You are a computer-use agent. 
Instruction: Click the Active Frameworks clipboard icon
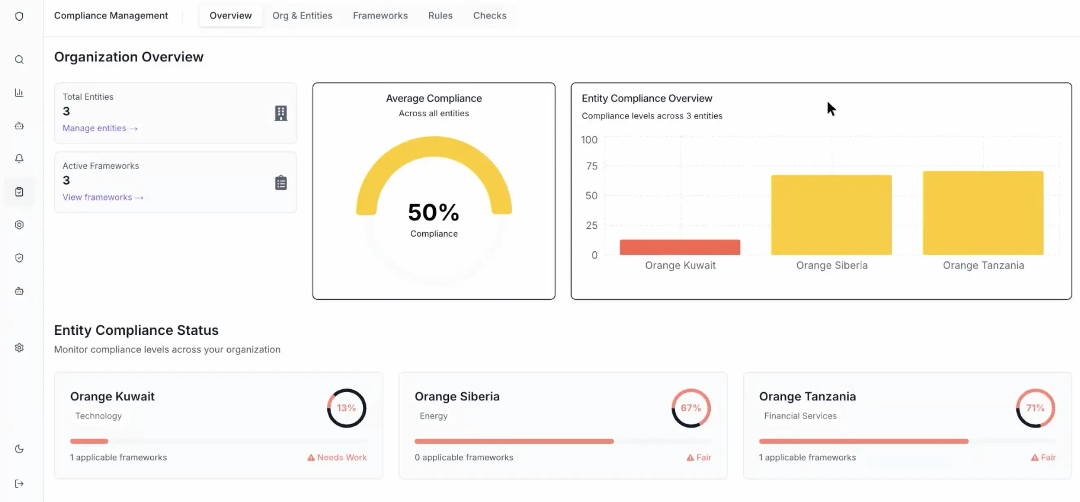point(280,182)
